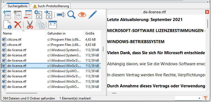Click the file list vertical scrollbar

[103, 49]
